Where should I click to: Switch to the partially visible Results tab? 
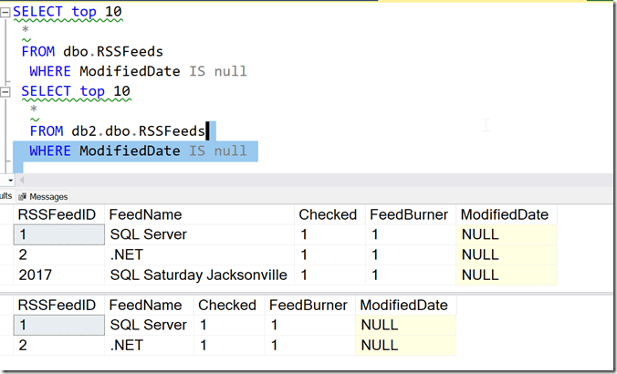tap(6, 196)
